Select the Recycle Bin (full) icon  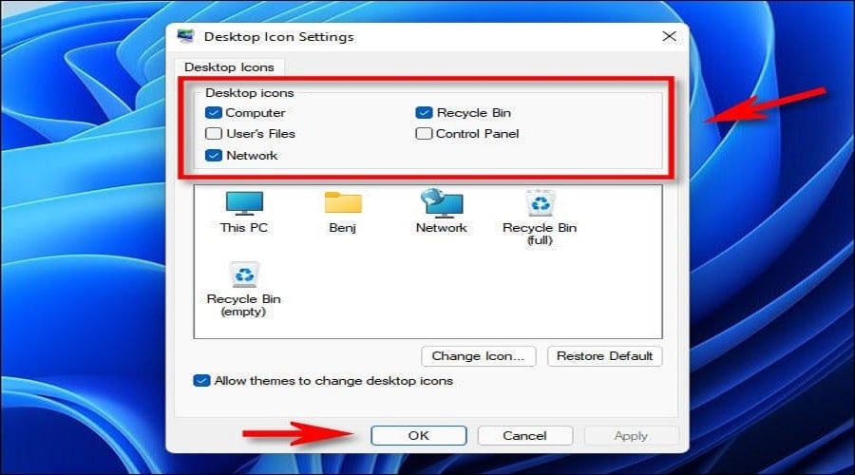540,203
